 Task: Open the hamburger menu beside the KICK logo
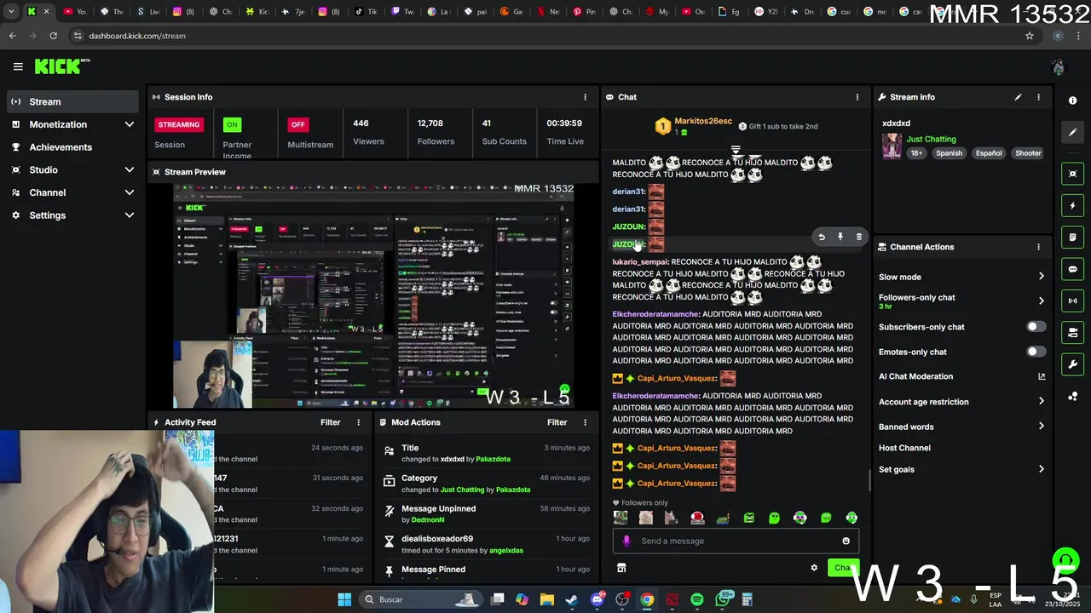(x=18, y=66)
